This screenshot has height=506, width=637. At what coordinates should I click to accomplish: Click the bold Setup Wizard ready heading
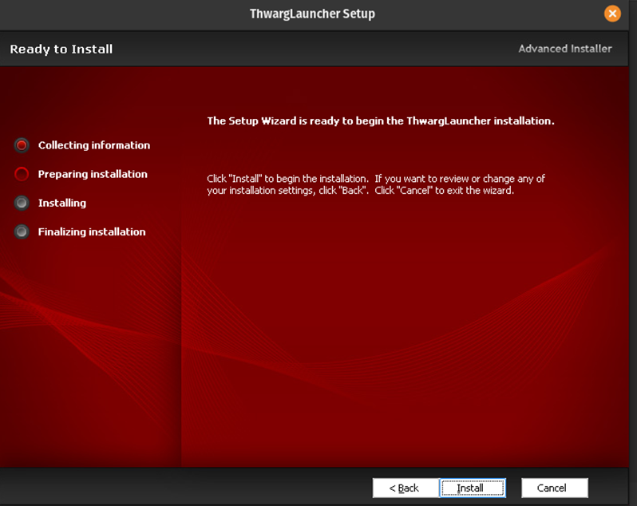point(380,121)
